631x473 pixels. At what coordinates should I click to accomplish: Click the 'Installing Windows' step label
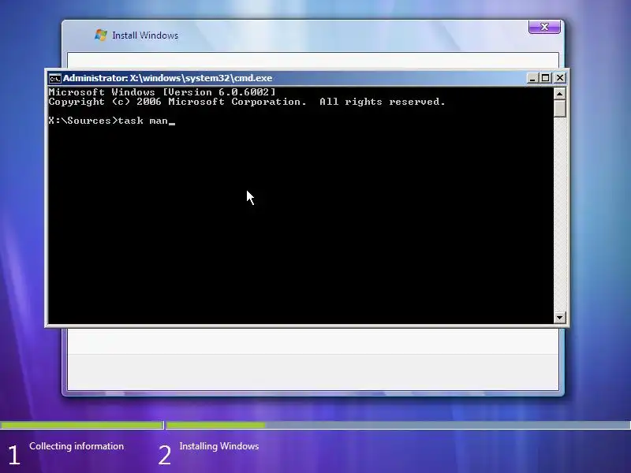tap(219, 446)
